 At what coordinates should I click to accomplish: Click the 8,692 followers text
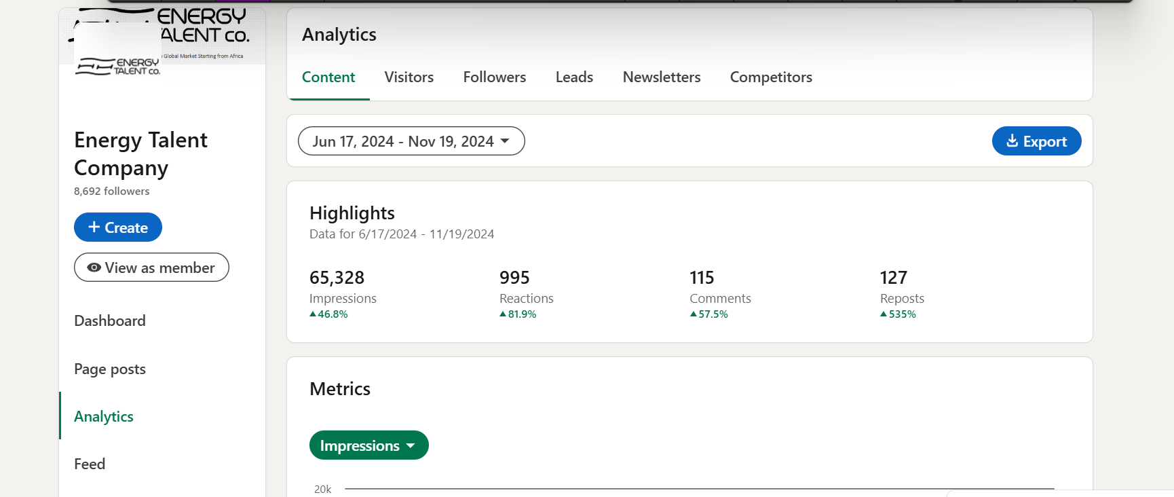112,191
